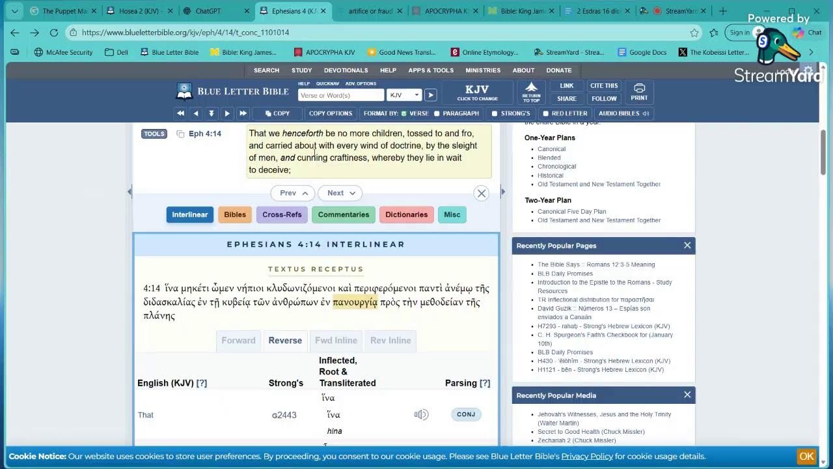
Task: Open the Canonical Five Day Plan link
Action: (571, 211)
